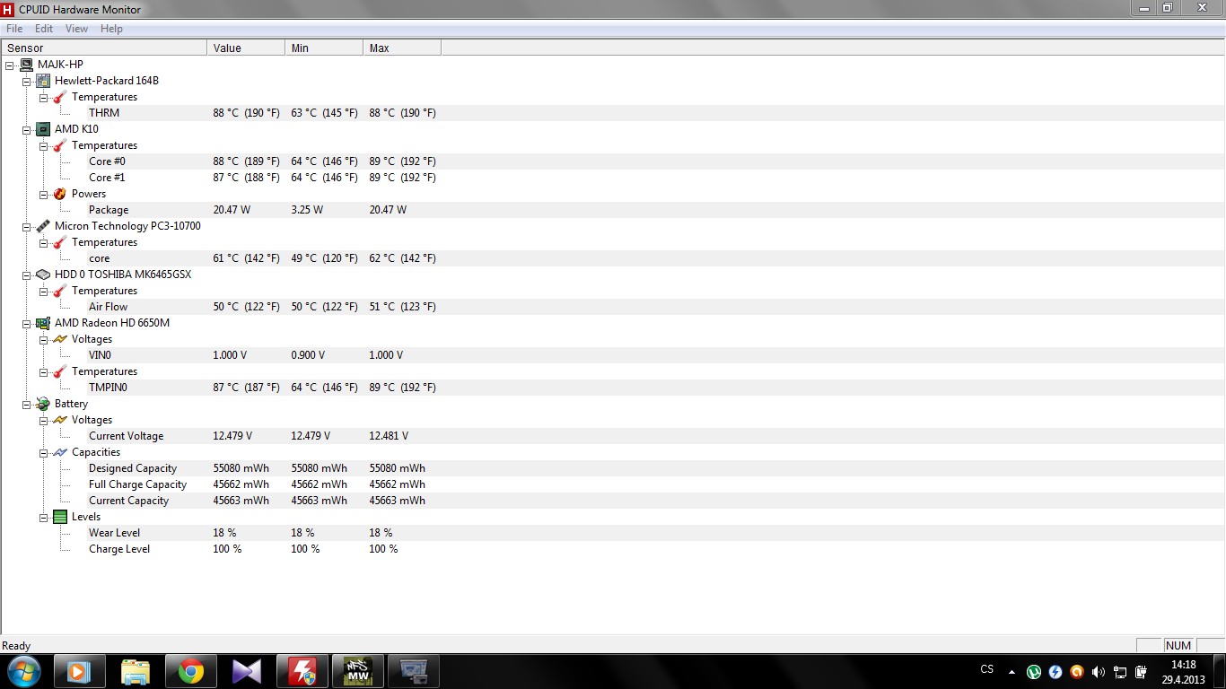Show hidden tray icons arrow
This screenshot has height=689, width=1226.
(1012, 671)
